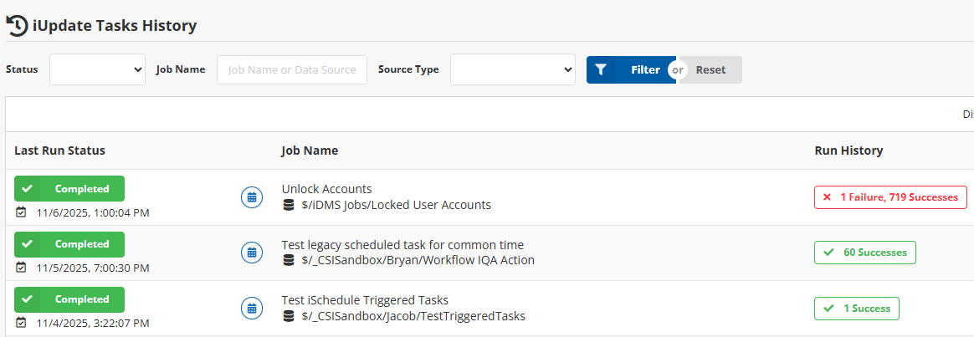Click calendar icon for Test legacy scheduled task
The height and width of the screenshot is (337, 974).
pos(250,252)
